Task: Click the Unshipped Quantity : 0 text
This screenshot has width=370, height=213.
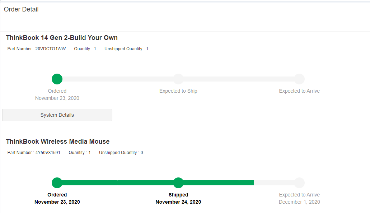Action: pyautogui.click(x=121, y=153)
